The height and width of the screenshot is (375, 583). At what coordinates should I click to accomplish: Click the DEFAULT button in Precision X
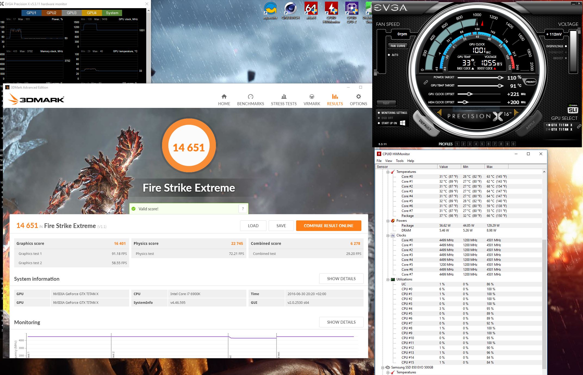point(426,124)
